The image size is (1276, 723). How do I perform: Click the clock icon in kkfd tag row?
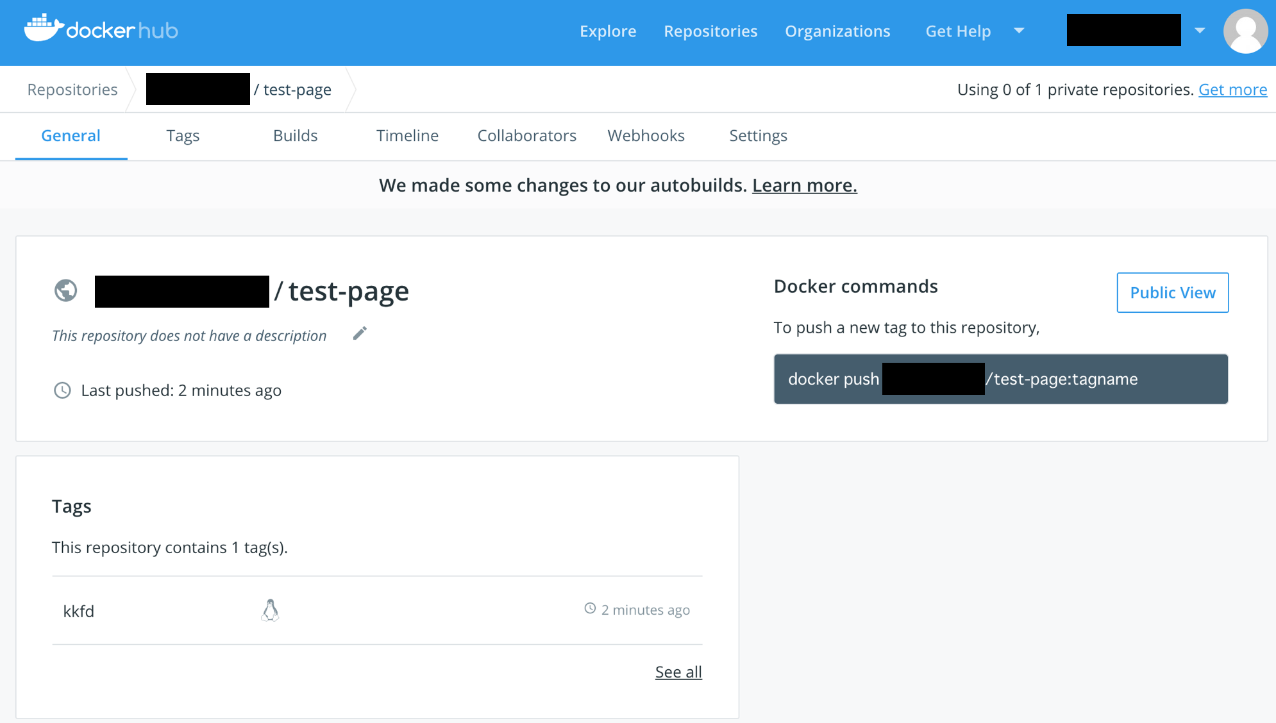coord(590,608)
